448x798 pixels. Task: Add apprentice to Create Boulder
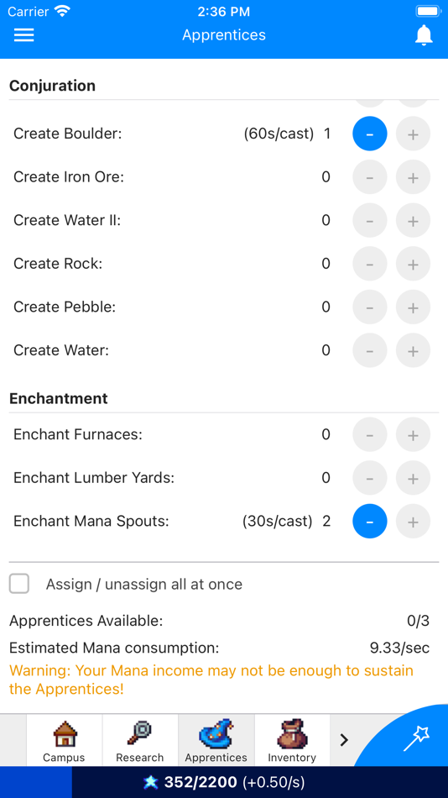point(413,134)
